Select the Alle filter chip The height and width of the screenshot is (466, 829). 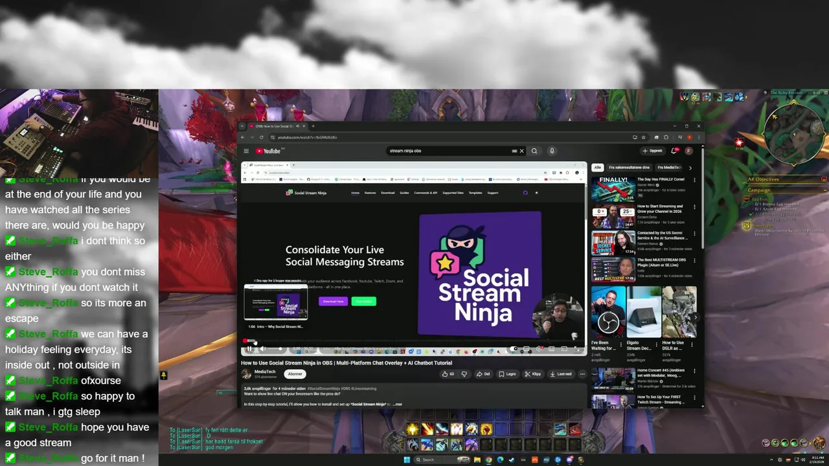(598, 168)
